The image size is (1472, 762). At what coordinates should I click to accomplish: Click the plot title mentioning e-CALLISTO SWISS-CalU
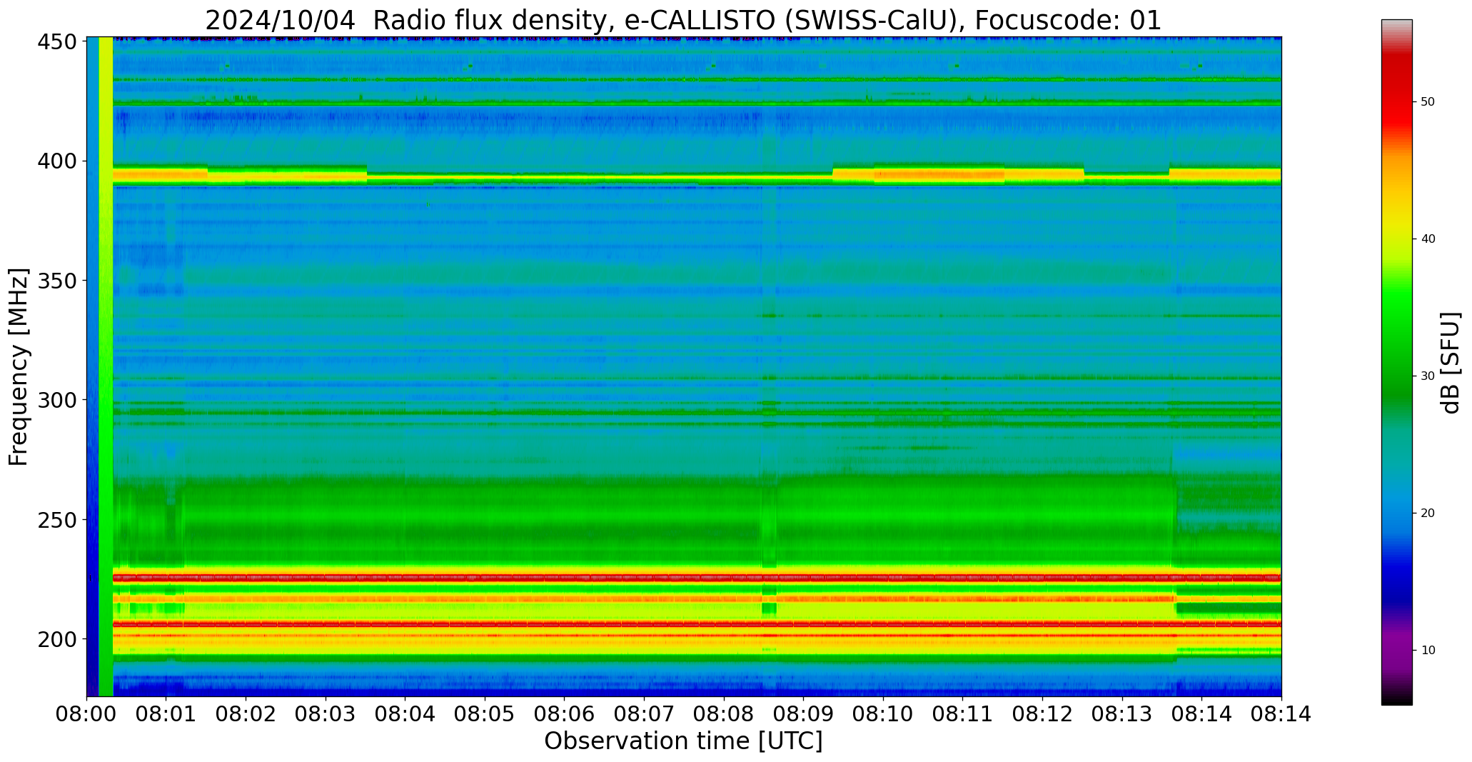pos(683,20)
